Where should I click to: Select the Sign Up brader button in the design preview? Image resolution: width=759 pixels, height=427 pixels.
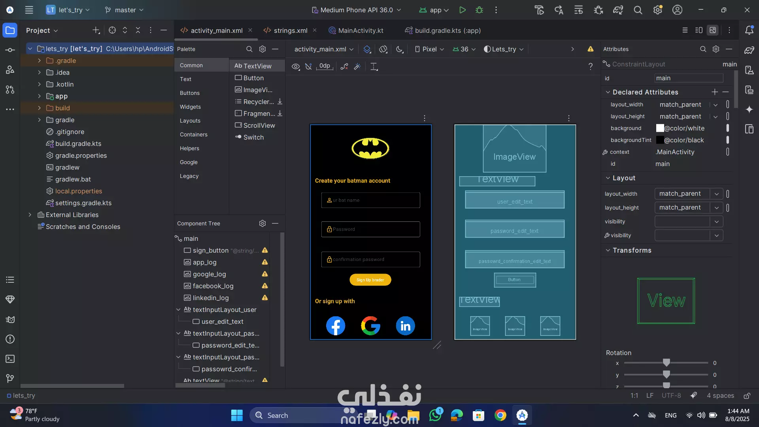click(370, 280)
